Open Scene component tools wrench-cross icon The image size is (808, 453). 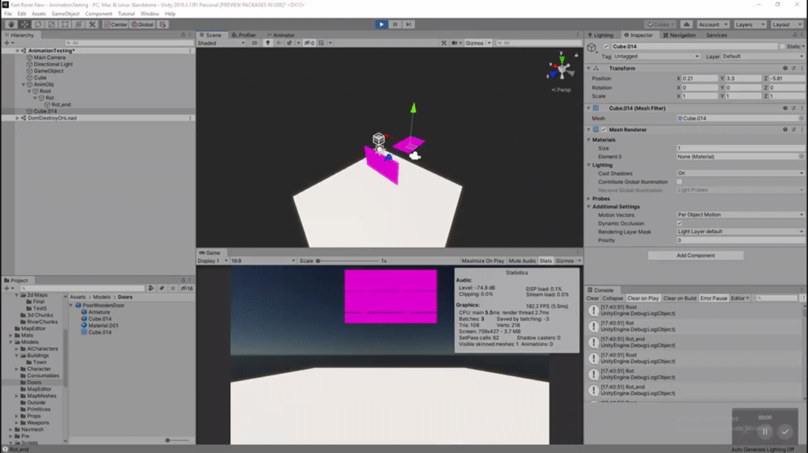[x=444, y=43]
